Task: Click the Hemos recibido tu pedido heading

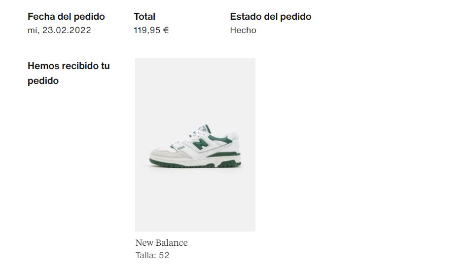Action: [69, 73]
